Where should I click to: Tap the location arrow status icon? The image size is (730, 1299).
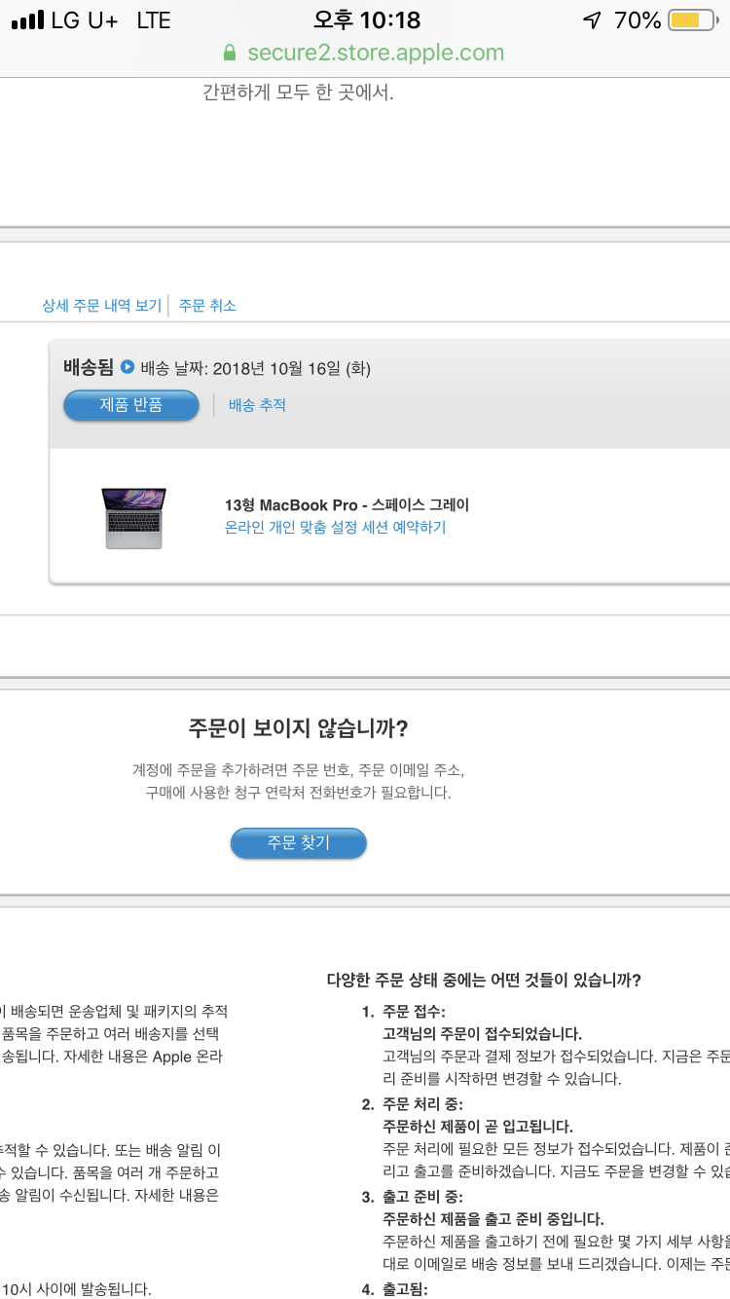click(591, 20)
